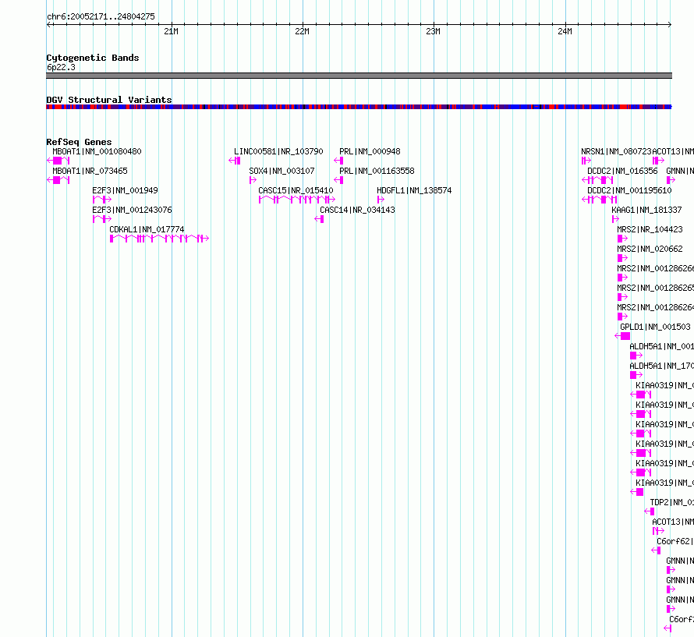Image resolution: width=694 pixels, height=637 pixels.
Task: Open the TDP2 gene label
Action: pyautogui.click(x=672, y=502)
